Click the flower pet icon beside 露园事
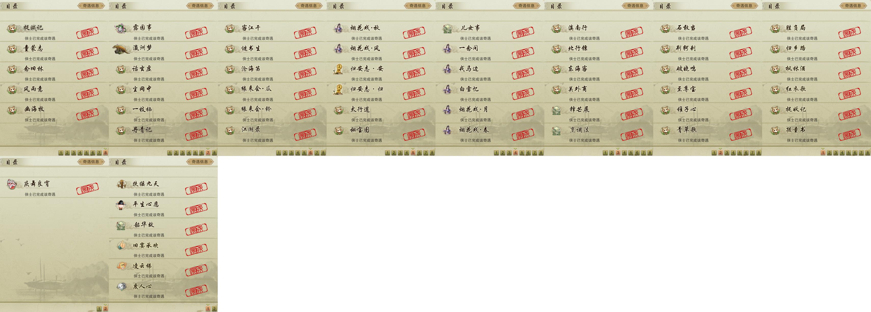Screen dimensions: 871x312 pyautogui.click(x=121, y=28)
